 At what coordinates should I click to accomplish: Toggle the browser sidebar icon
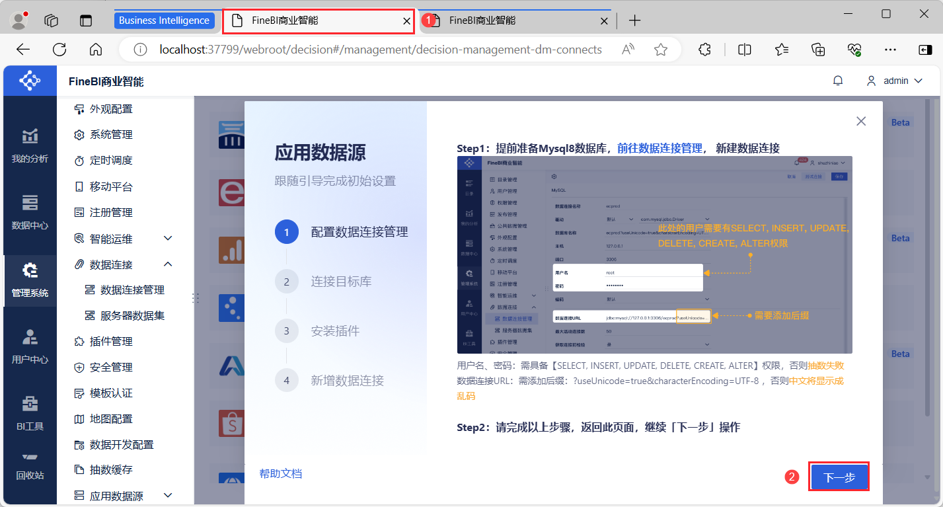pyautogui.click(x=924, y=50)
